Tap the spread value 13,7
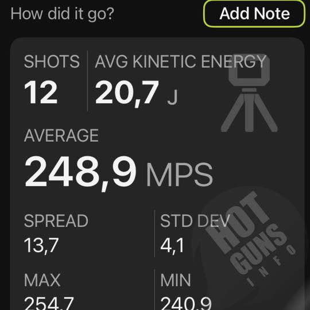This screenshot has width=310, height=310. [x=41, y=246]
